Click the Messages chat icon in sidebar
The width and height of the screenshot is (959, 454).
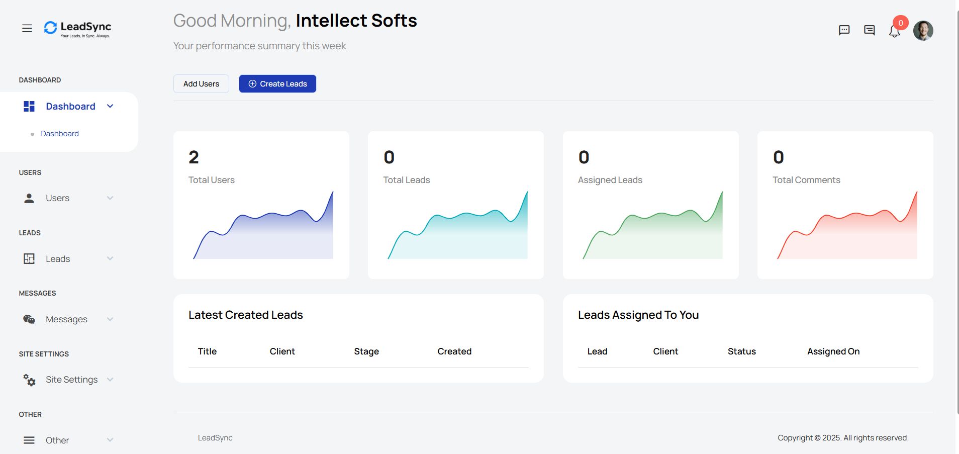[x=29, y=319]
